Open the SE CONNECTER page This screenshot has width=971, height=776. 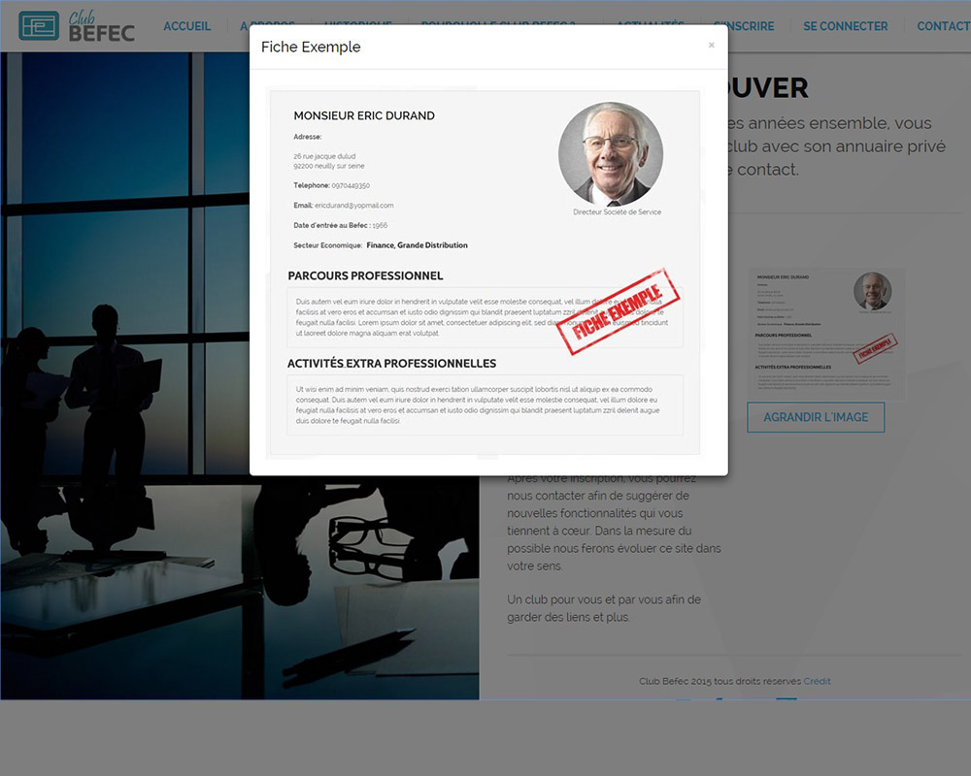coord(846,26)
